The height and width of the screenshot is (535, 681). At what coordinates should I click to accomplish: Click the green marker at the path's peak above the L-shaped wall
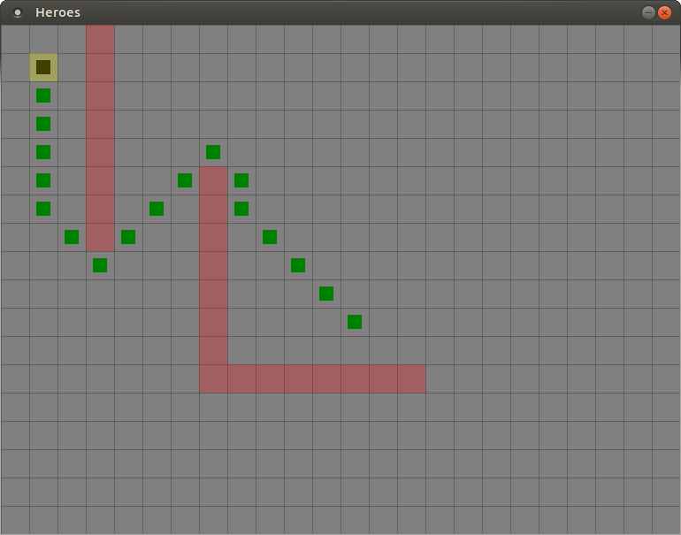click(213, 152)
